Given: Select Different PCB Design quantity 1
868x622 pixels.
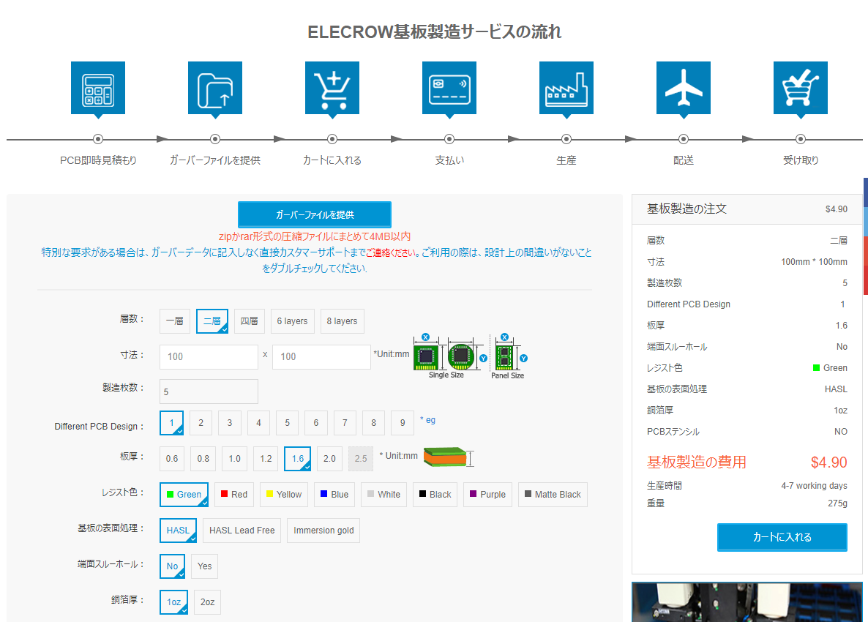Looking at the screenshot, I should (x=171, y=423).
